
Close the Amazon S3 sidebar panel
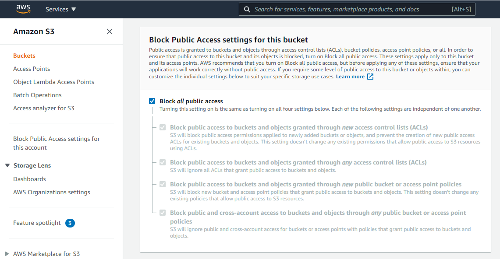(x=110, y=31)
